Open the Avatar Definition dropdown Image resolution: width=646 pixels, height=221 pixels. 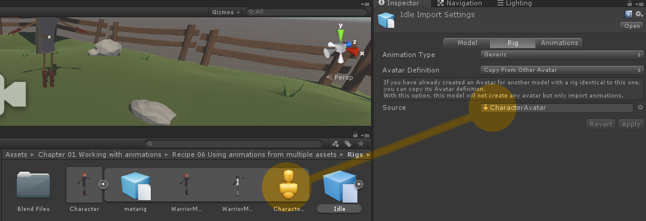(562, 70)
